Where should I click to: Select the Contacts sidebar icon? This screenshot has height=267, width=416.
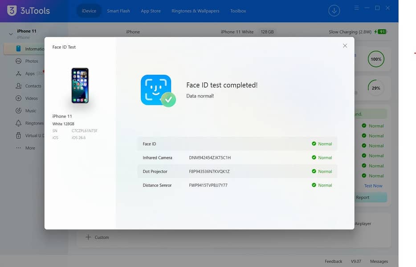(x=18, y=86)
